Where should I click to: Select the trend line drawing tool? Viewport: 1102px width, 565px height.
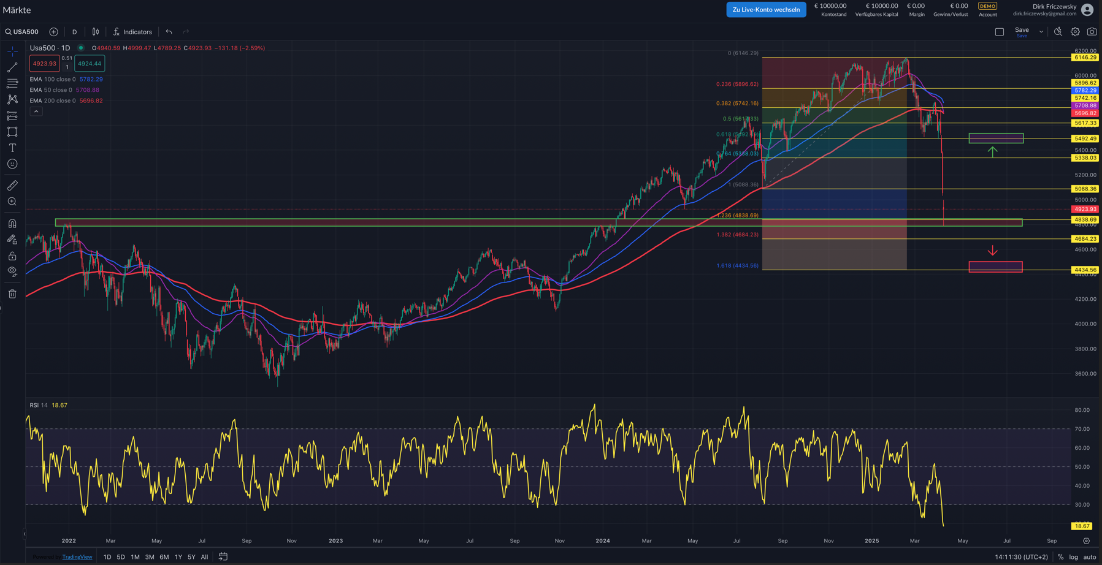point(12,67)
